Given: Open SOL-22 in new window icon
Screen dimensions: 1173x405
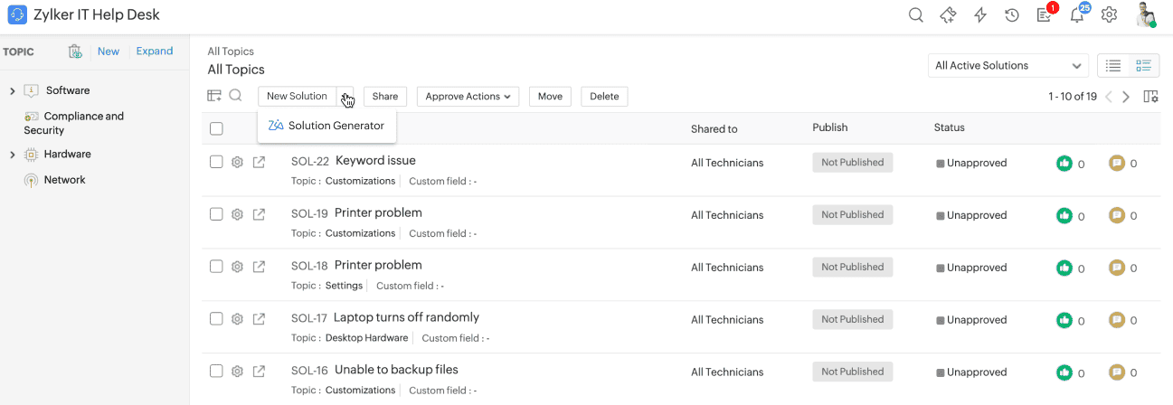Looking at the screenshot, I should click(259, 163).
